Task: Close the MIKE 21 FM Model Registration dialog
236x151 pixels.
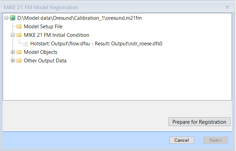Action: [227, 7]
